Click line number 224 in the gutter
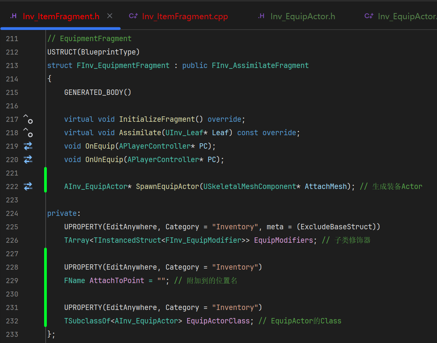Viewport: 437px width, 343px height. (12, 214)
